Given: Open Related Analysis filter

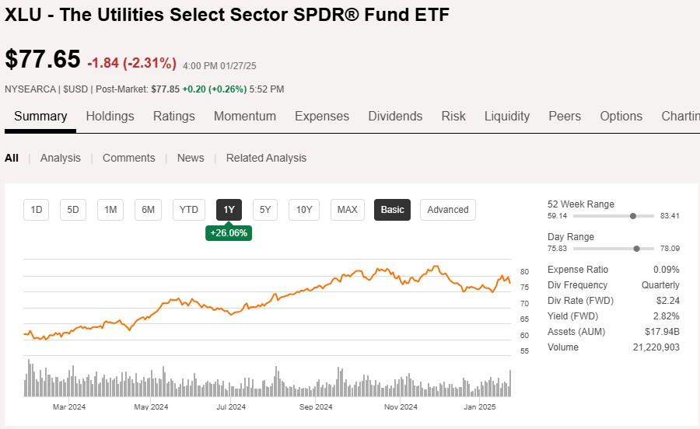Looking at the screenshot, I should point(266,158).
